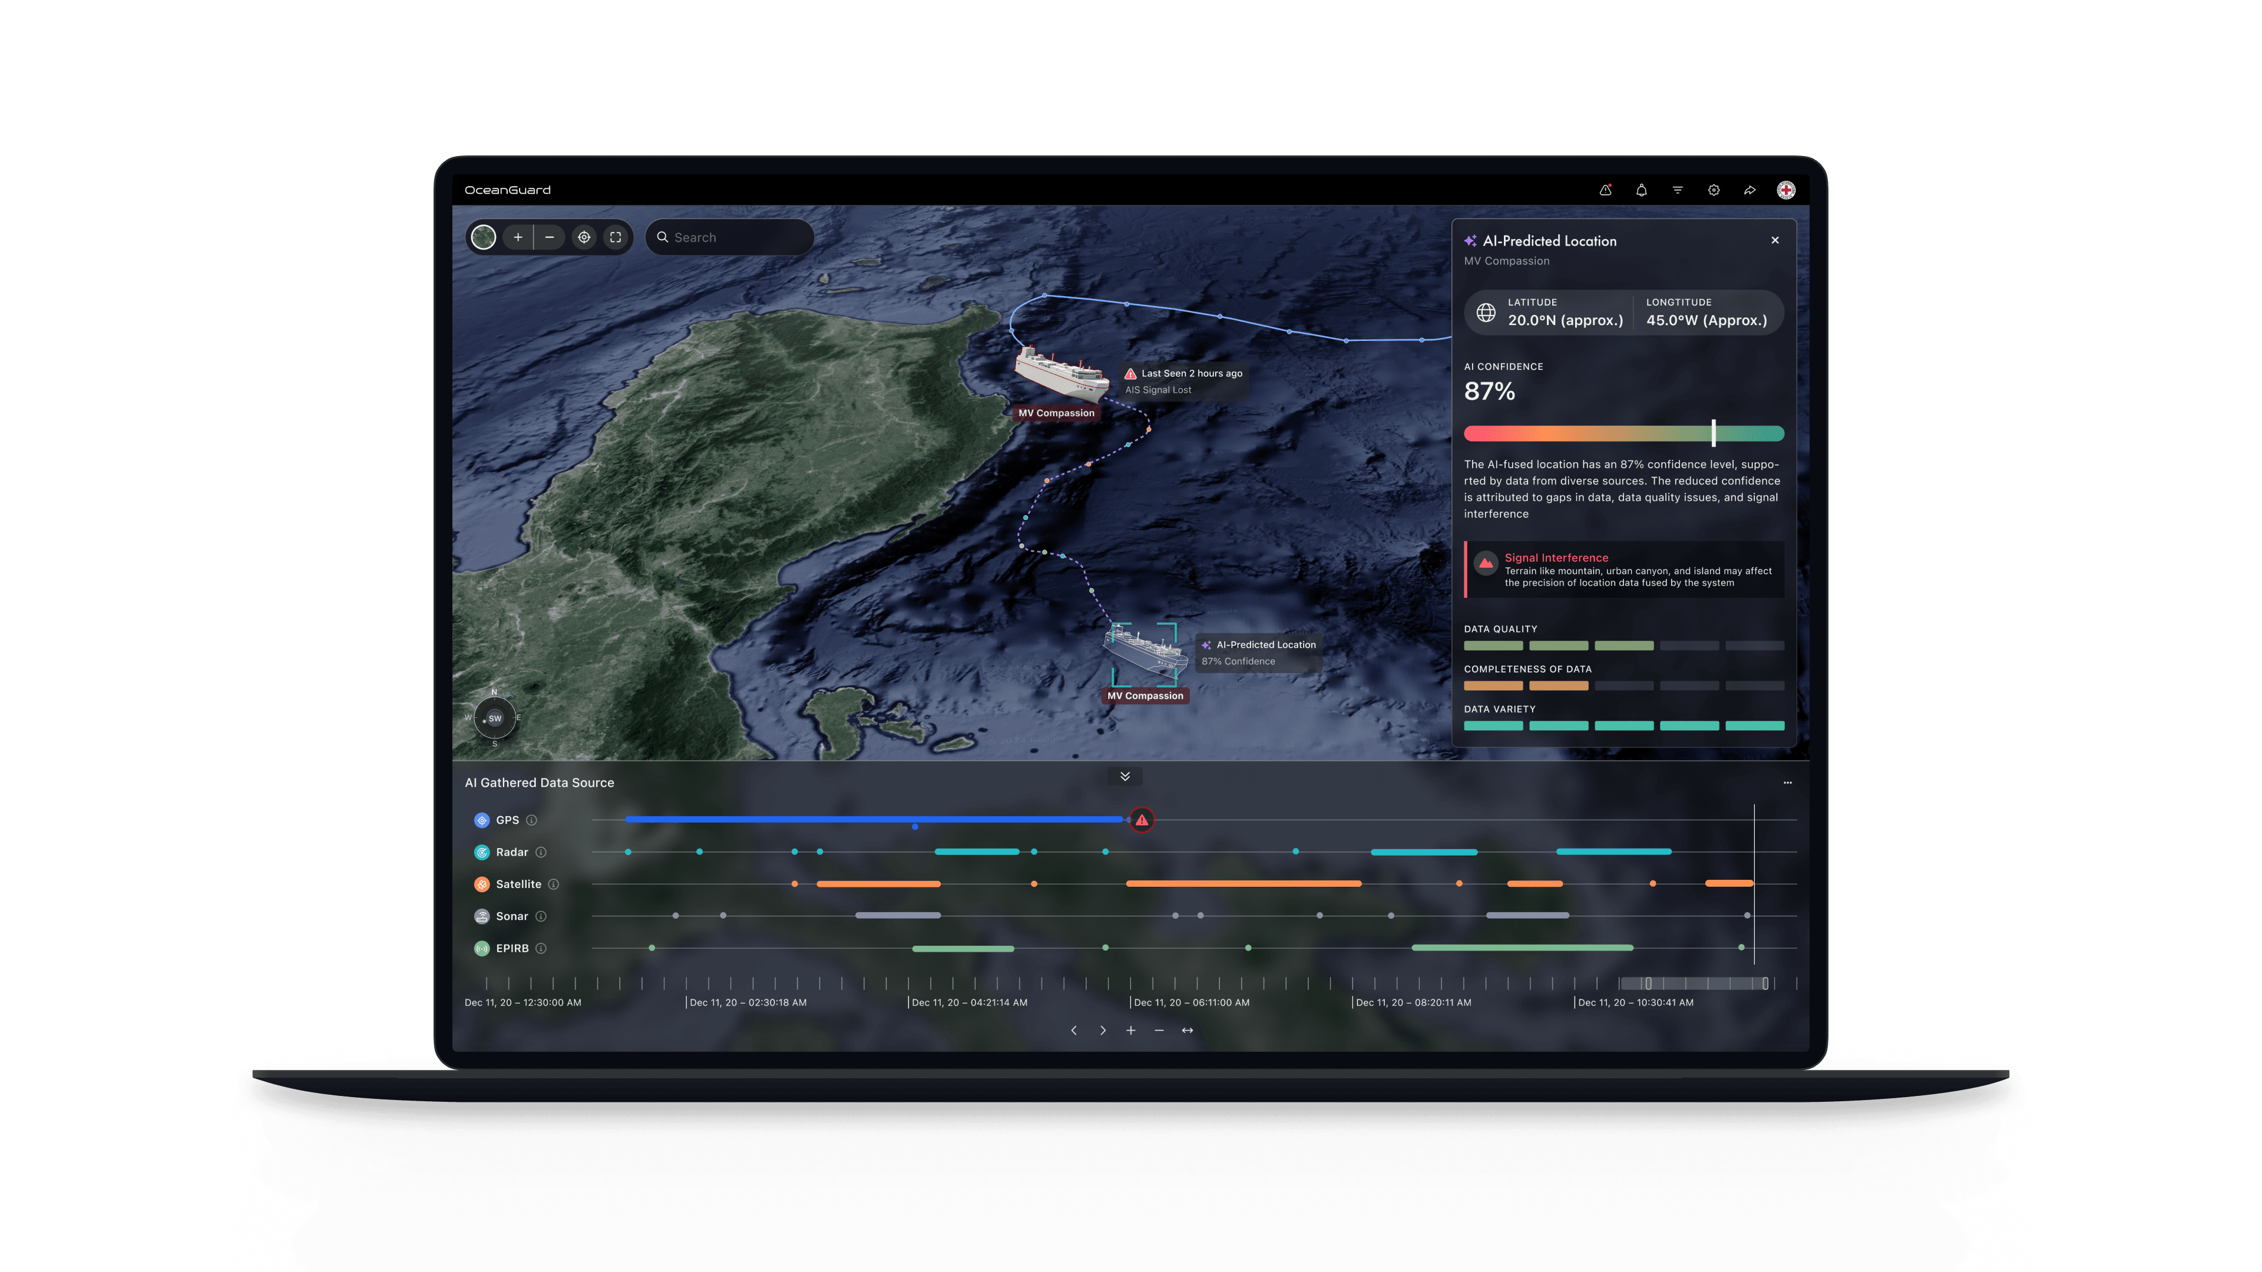The height and width of the screenshot is (1272, 2262).
Task: Toggle the GPS data source info indicator
Action: 530,820
